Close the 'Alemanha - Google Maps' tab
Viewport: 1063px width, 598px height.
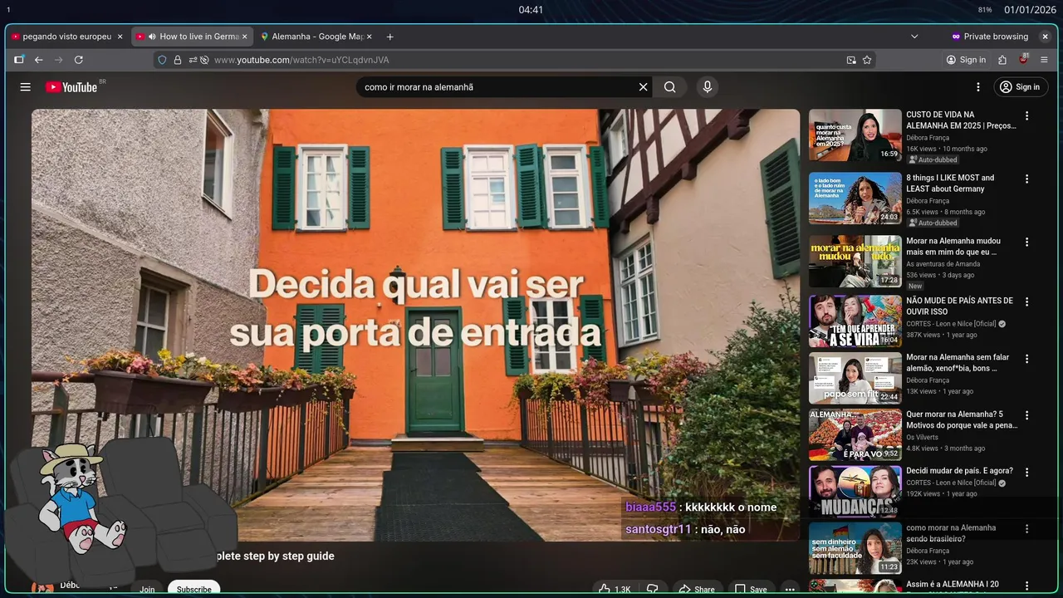369,37
